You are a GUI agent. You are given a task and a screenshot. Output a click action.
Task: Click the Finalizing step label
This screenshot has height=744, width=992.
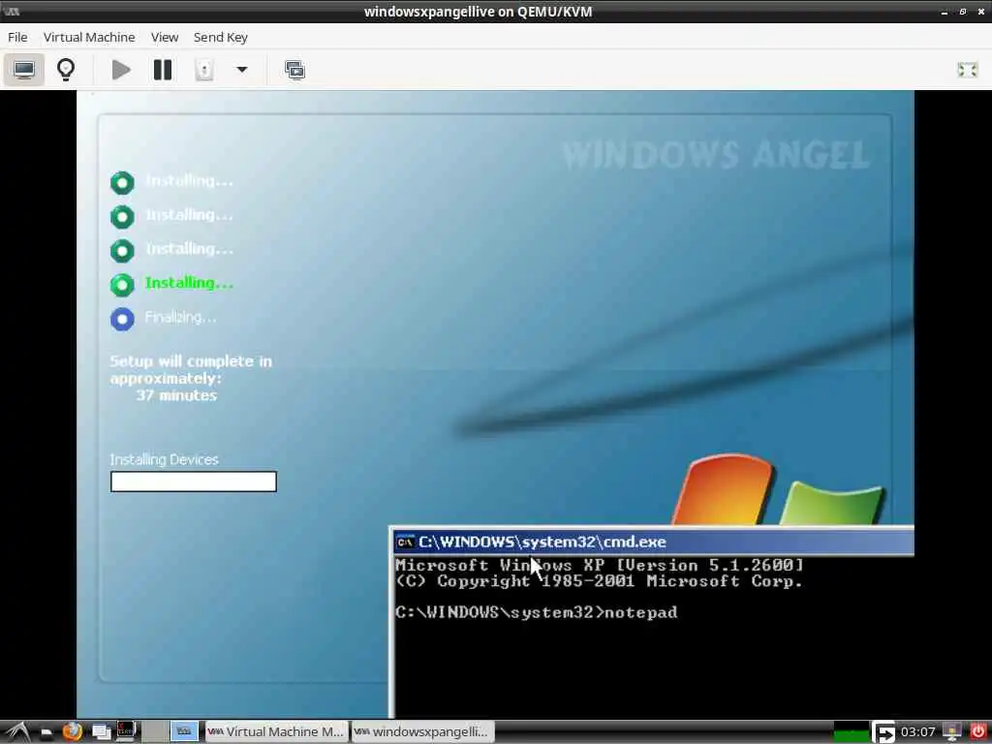point(180,317)
